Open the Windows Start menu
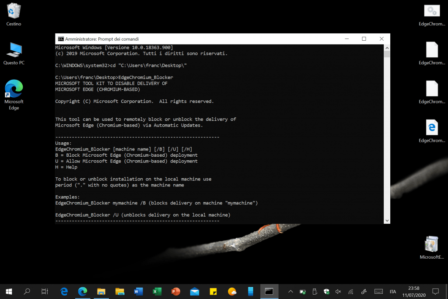The image size is (448, 299). 9,291
